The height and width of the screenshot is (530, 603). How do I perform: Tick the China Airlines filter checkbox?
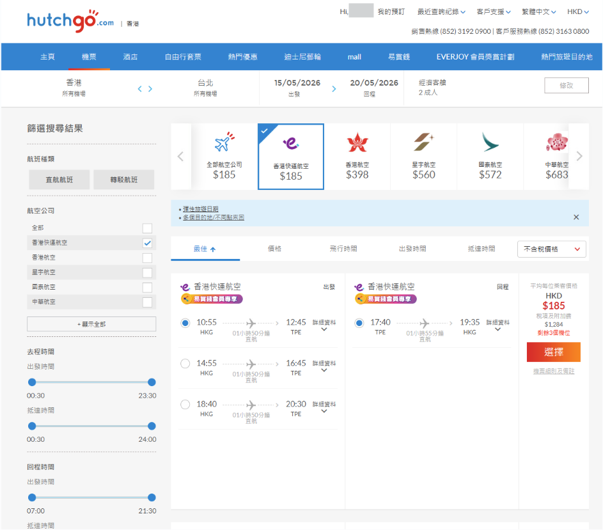(147, 302)
